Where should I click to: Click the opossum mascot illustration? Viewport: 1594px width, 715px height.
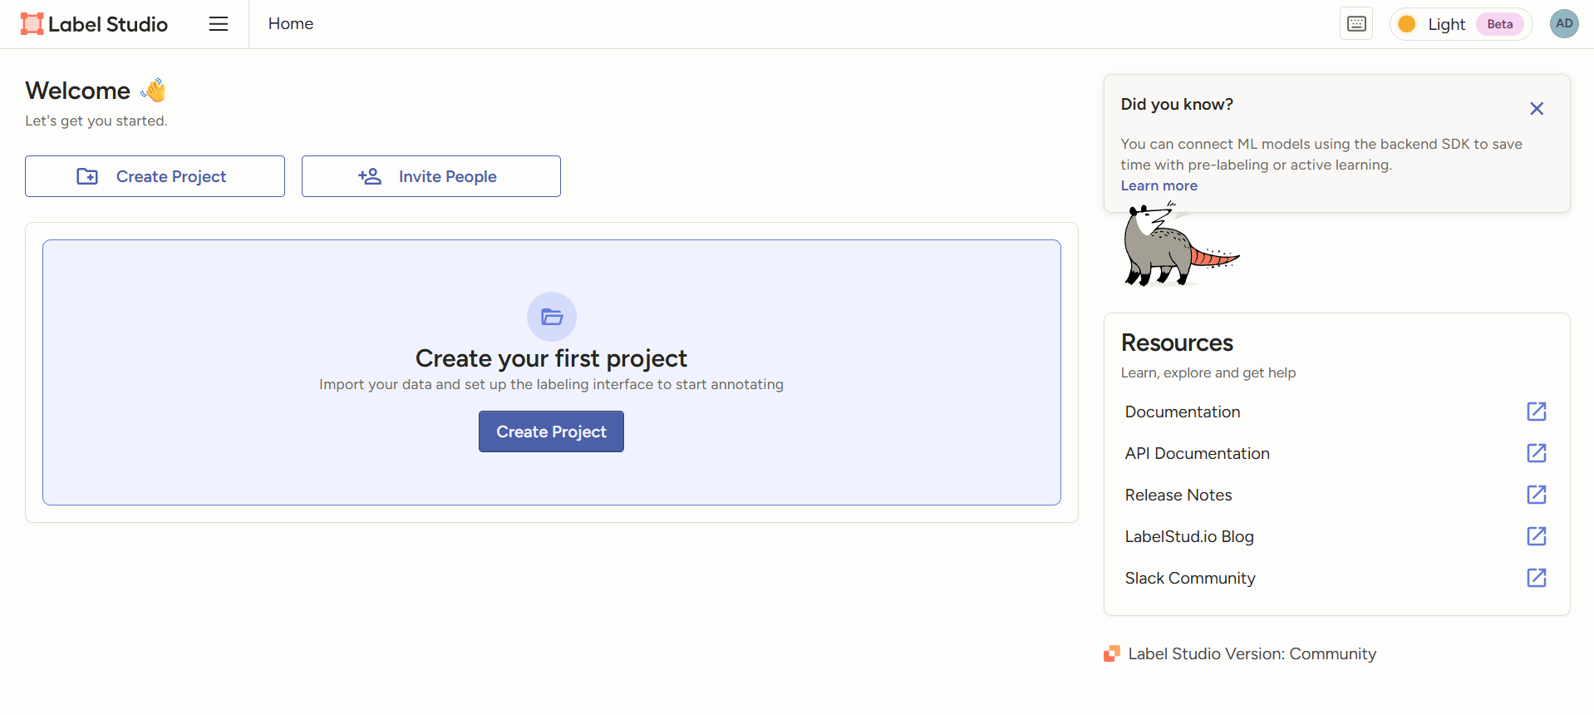(1176, 248)
